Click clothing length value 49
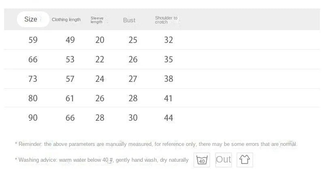 click(x=70, y=40)
